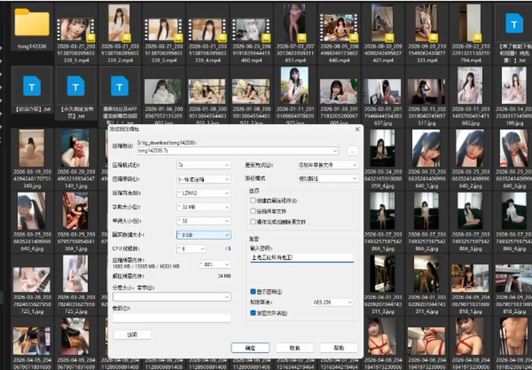Tick 操作完成后删除源文件 checkbox
Screen dimensions: 532x370
253,221
